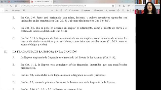This screenshot has width=161, height=90.
Task: Click the paragraph beginning En Cnt. 4:6, ella
Action: [x=74, y=29]
